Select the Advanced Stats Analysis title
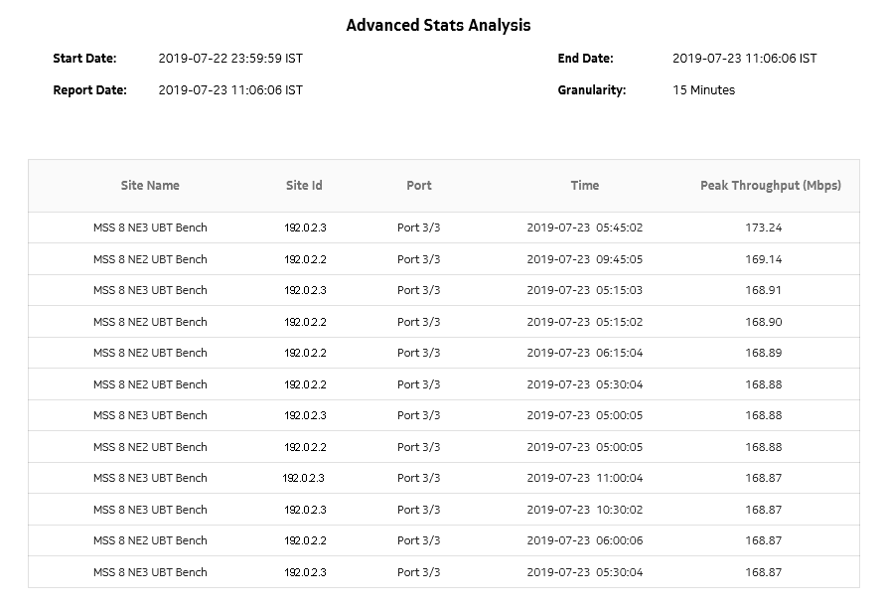 click(x=438, y=24)
